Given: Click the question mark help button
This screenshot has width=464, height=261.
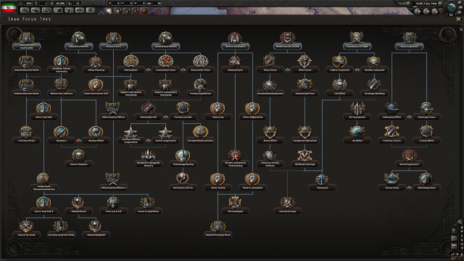Looking at the screenshot, I should [x=461, y=8].
